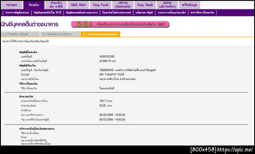This screenshot has width=255, height=154.
Task: Select step 3 Acknowledgements
Action: [x=100, y=34]
